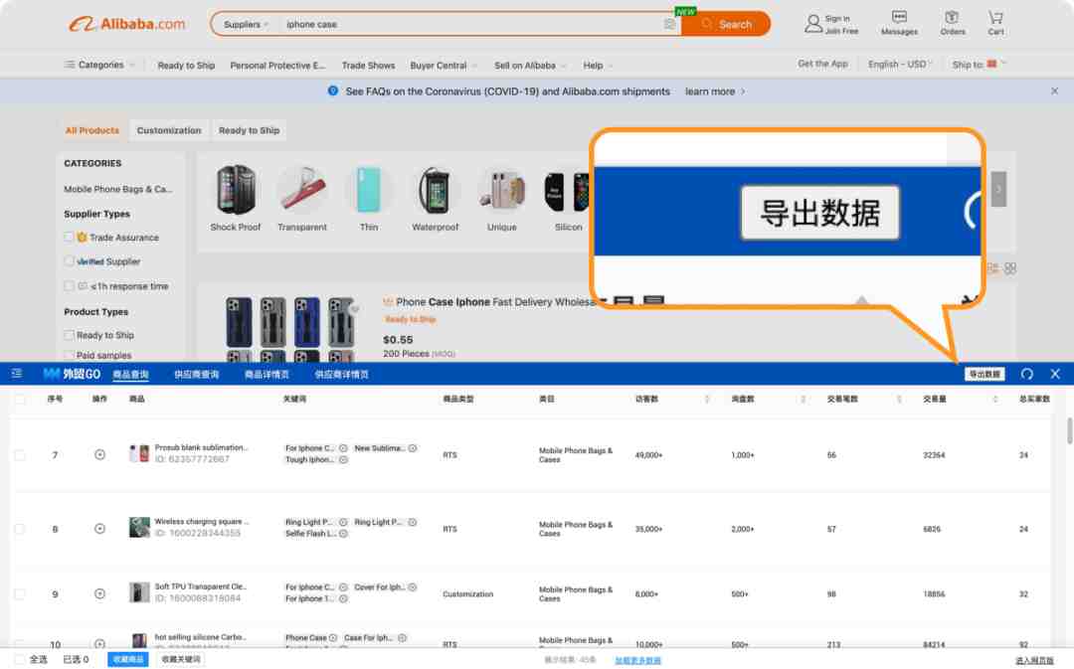
Task: Click the icon beside keyword 'Cover For Iph..'
Action: [x=413, y=586]
